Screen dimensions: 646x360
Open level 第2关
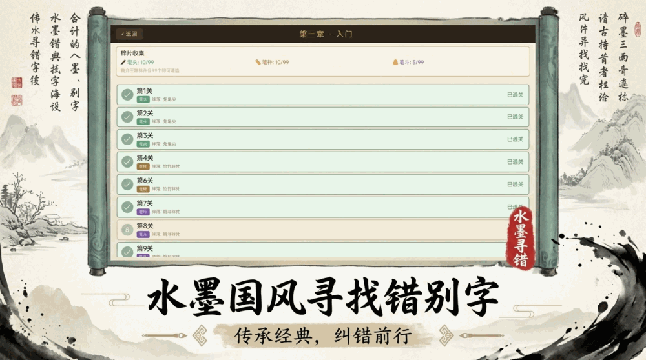pos(322,117)
